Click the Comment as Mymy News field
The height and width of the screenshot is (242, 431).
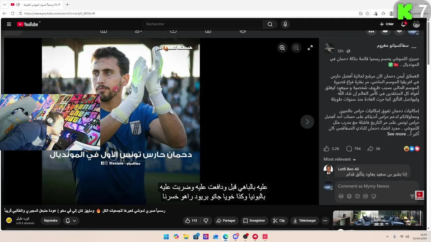point(376,186)
